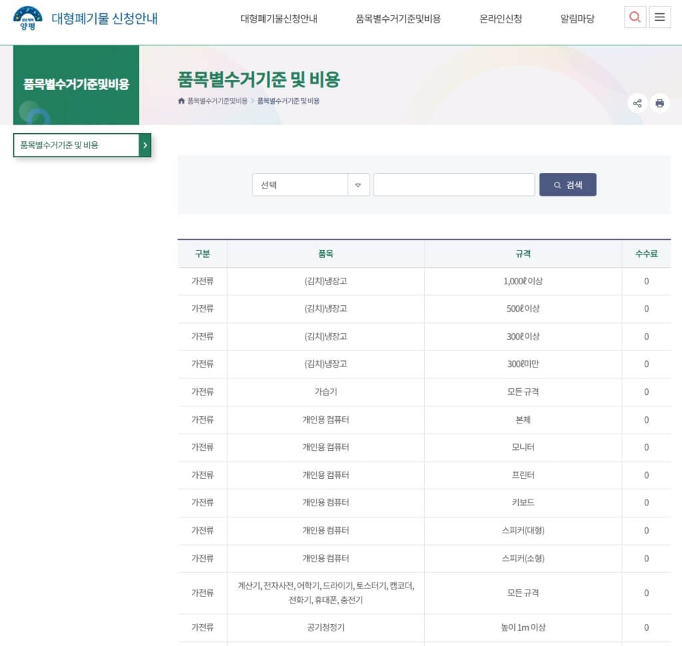The height and width of the screenshot is (646, 682).
Task: Open 품목별수거기준및비용 top menu
Action: coord(398,19)
